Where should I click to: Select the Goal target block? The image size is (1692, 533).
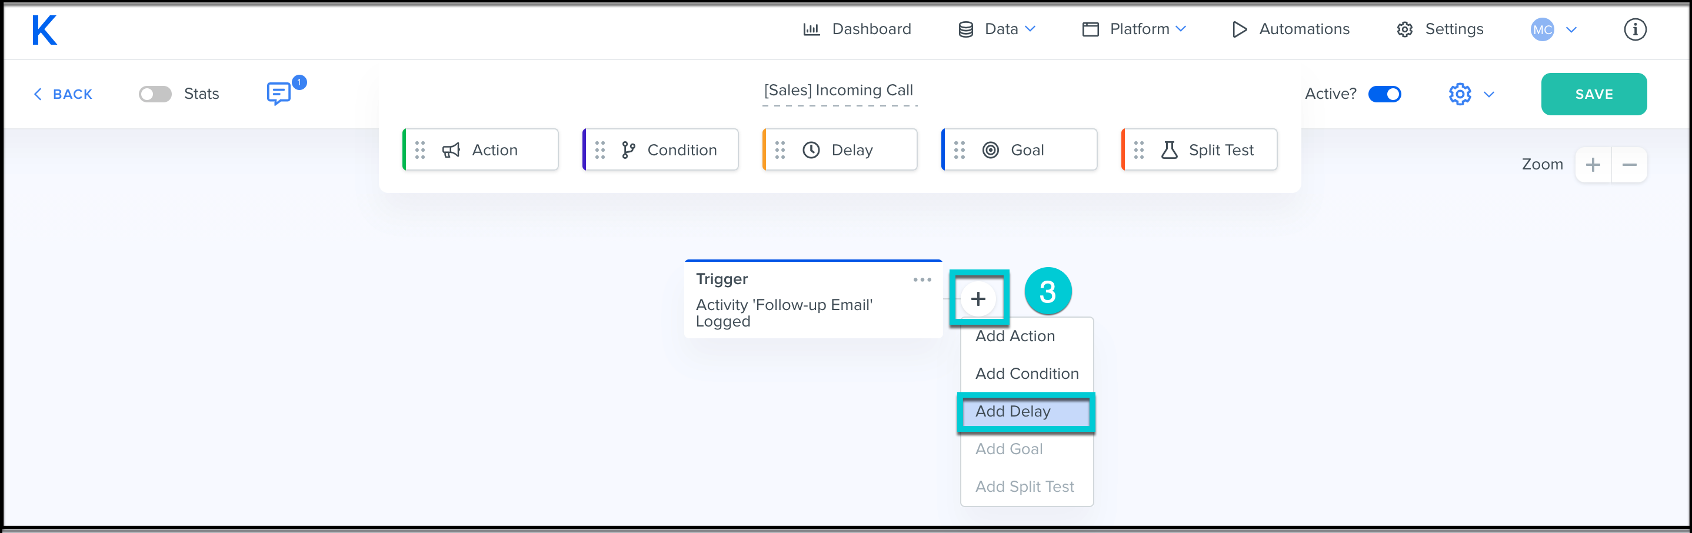[1019, 150]
